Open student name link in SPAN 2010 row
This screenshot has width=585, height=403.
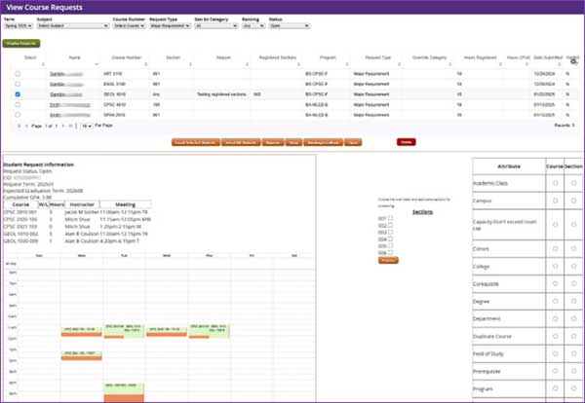click(70, 115)
